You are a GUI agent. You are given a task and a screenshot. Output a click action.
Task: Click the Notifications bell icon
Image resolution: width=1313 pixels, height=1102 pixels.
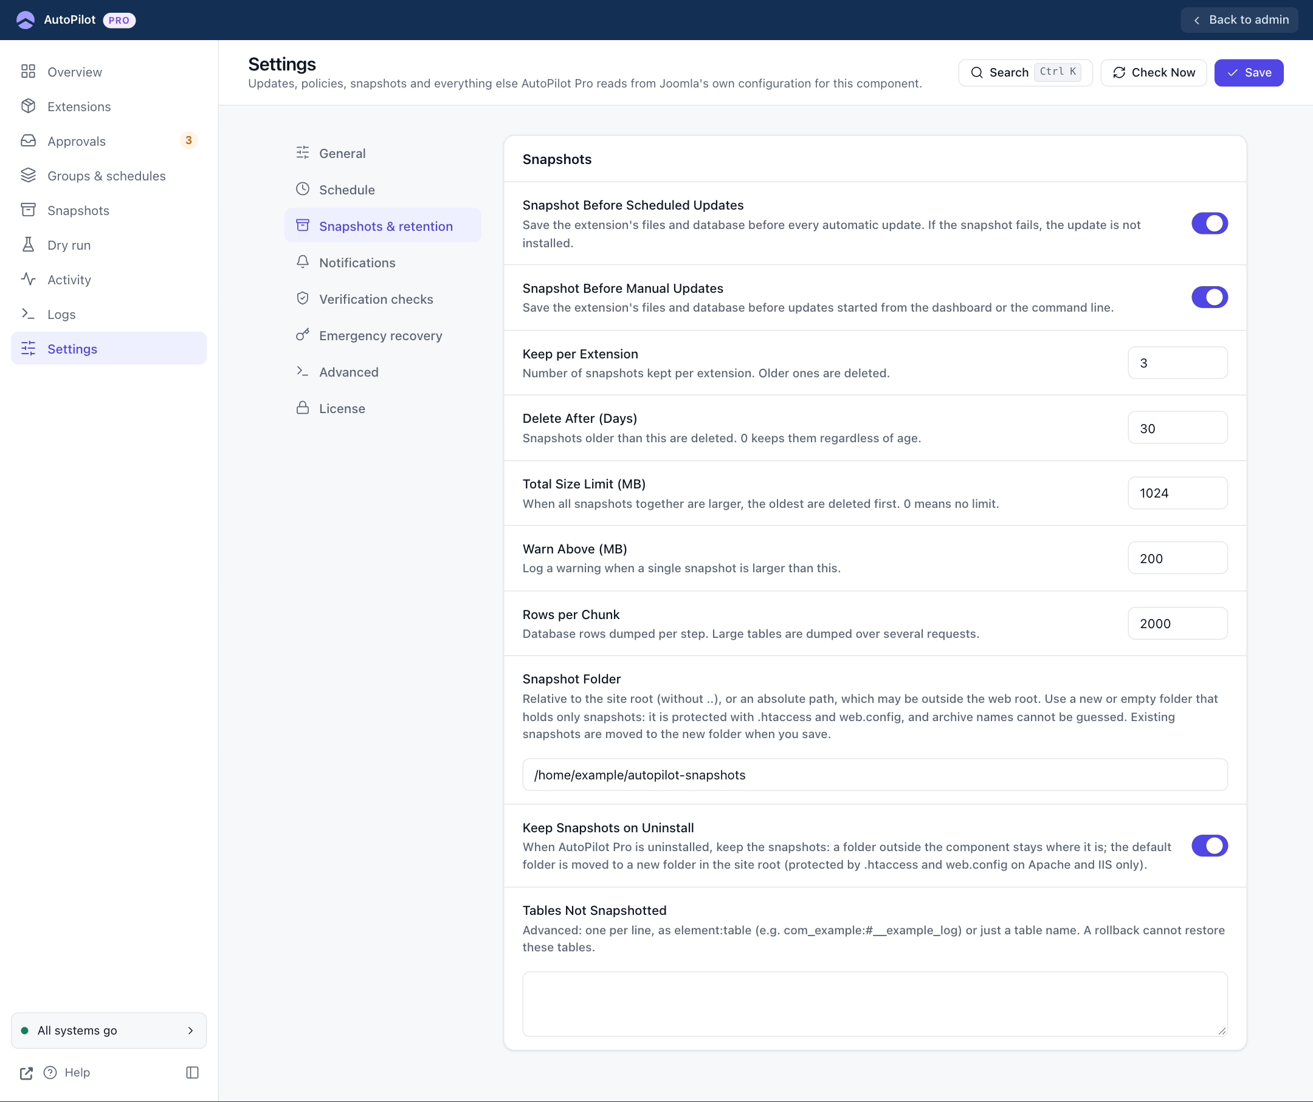pos(303,262)
